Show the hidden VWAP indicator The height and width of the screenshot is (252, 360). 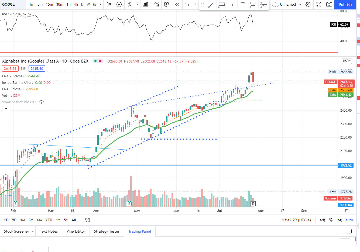42,102
